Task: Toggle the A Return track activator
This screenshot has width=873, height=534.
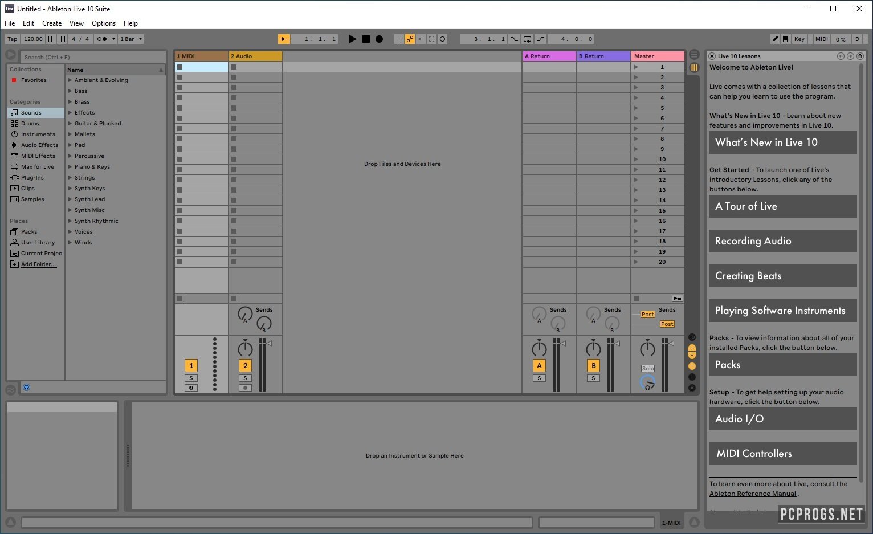Action: click(x=539, y=366)
